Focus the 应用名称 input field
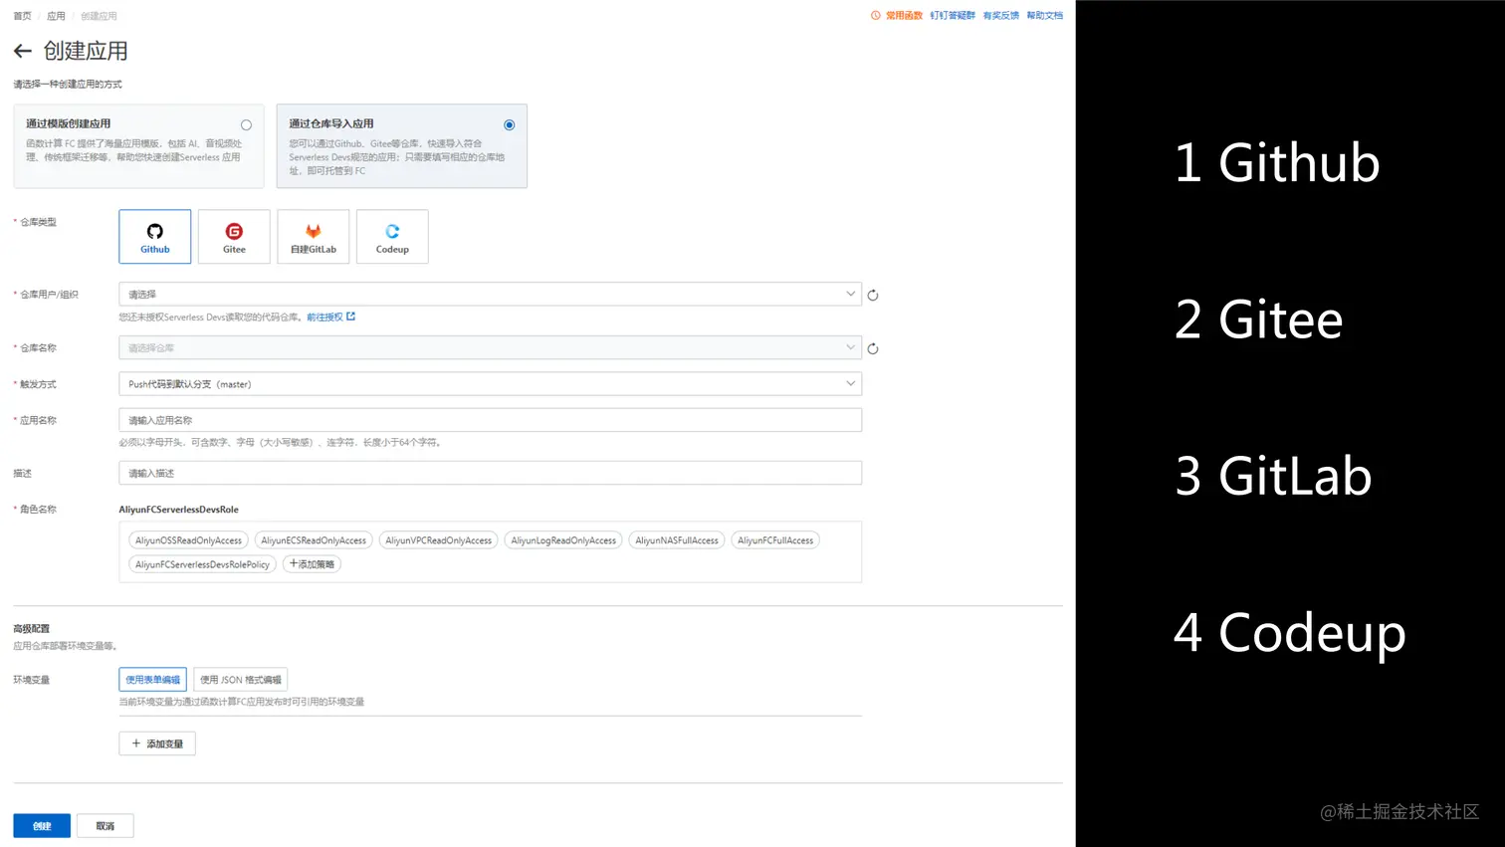Screen dimensions: 1505x847 coord(490,420)
